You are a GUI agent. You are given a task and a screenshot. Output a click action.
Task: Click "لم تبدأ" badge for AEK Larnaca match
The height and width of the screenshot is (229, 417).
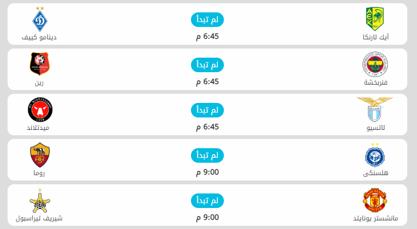207,20
